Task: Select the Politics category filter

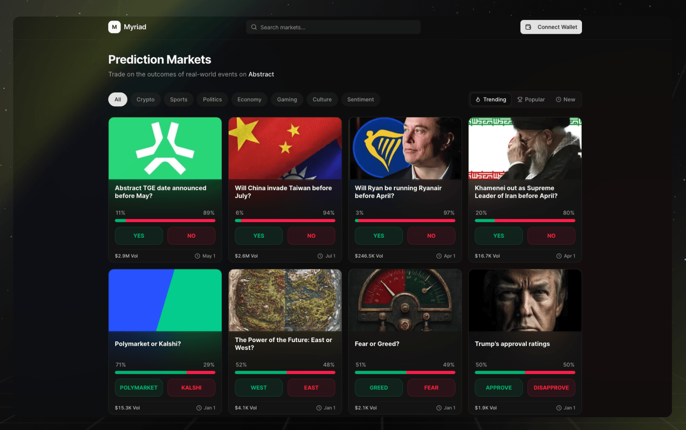Action: [x=212, y=99]
